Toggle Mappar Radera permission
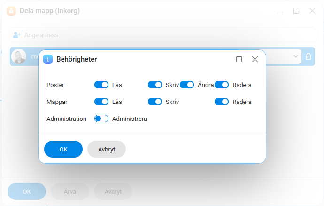The height and width of the screenshot is (206, 324). pos(222,102)
